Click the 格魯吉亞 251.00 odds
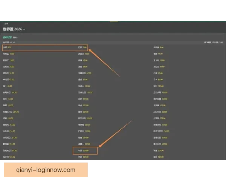Viewport: 226px width, 181px height. point(160,125)
